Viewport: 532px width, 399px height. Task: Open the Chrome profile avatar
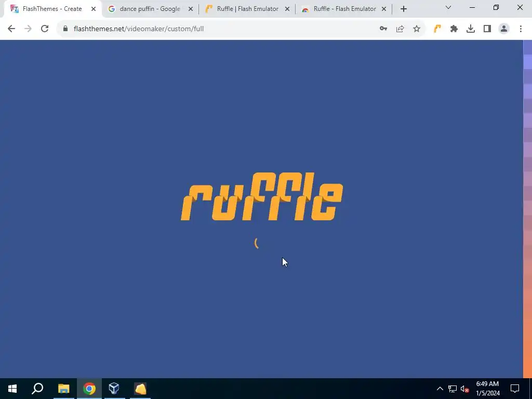click(x=504, y=29)
